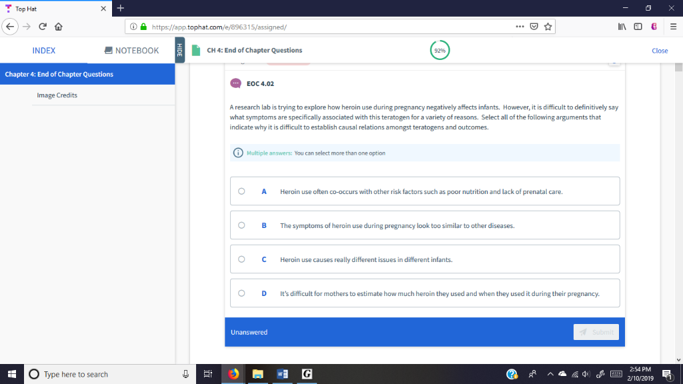Select Chapter 4: End of Chapter Questions item
The image size is (683, 384).
[x=87, y=74]
